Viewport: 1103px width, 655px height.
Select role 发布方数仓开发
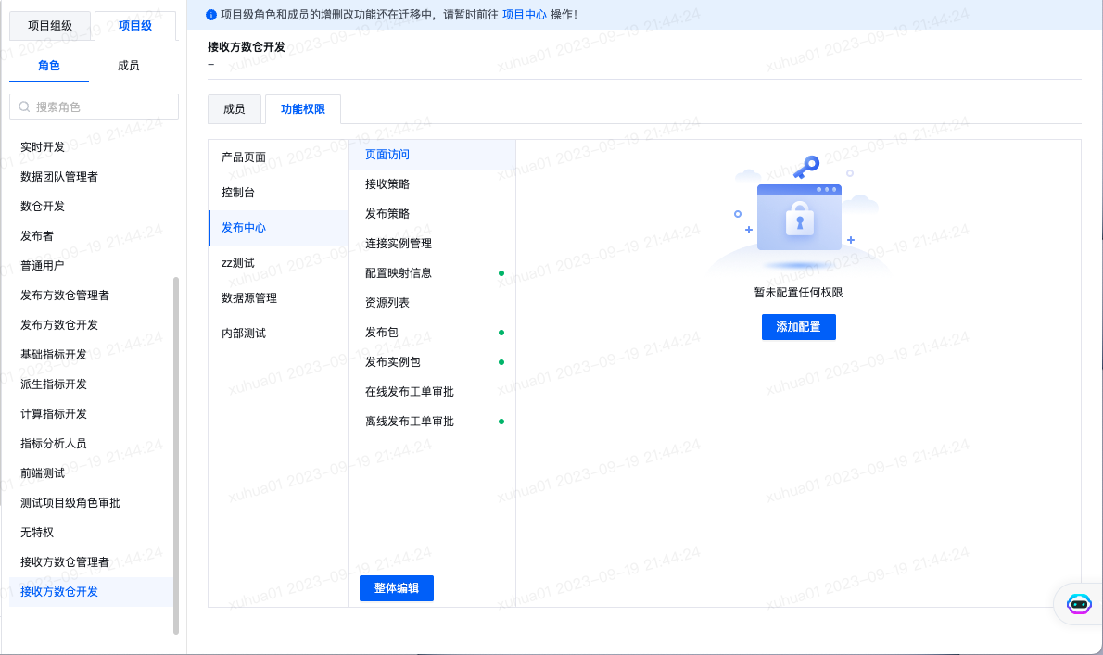(x=91, y=324)
